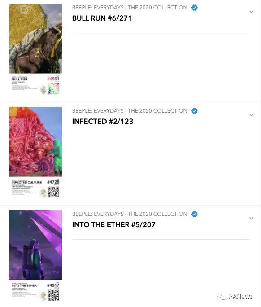
Task: Click verified badge next to BULL RUN collection
Action: click(x=194, y=8)
